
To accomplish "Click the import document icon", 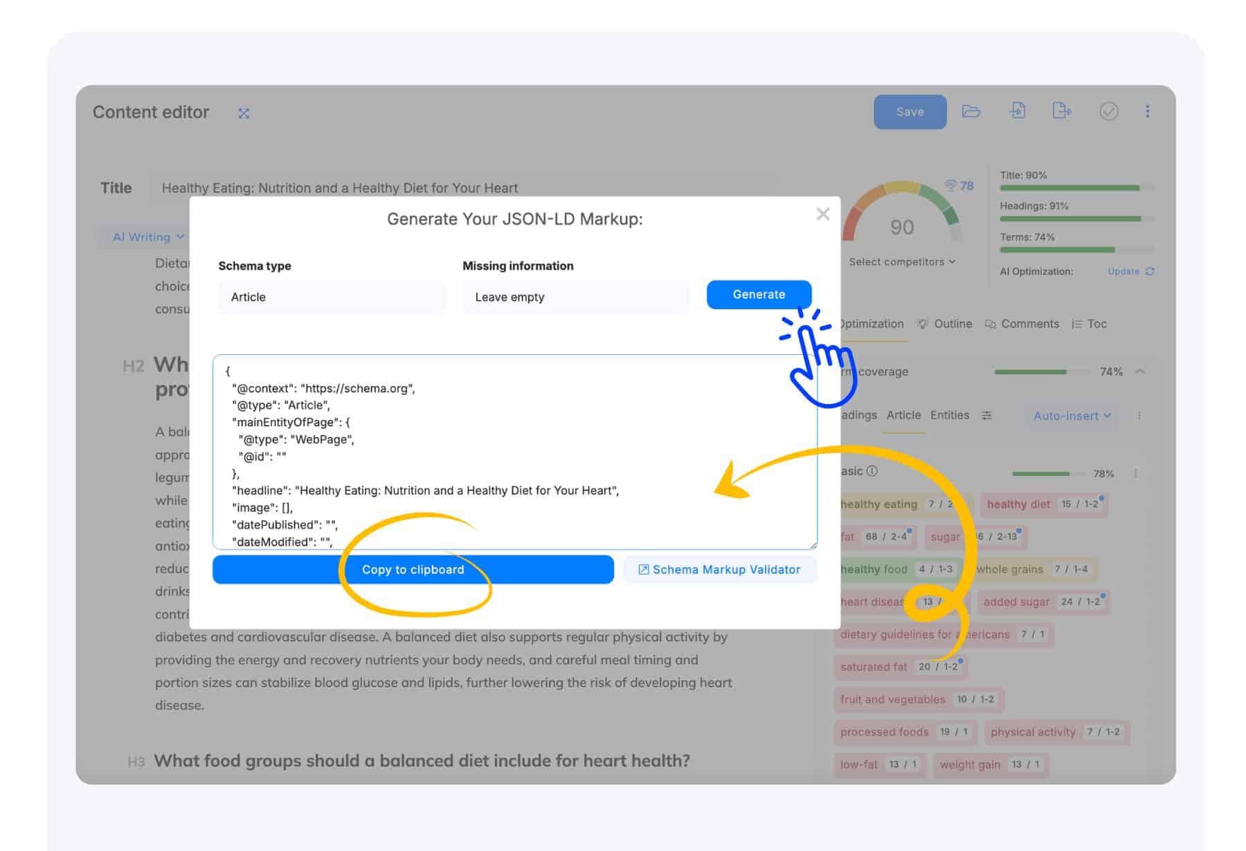I will [x=1017, y=111].
